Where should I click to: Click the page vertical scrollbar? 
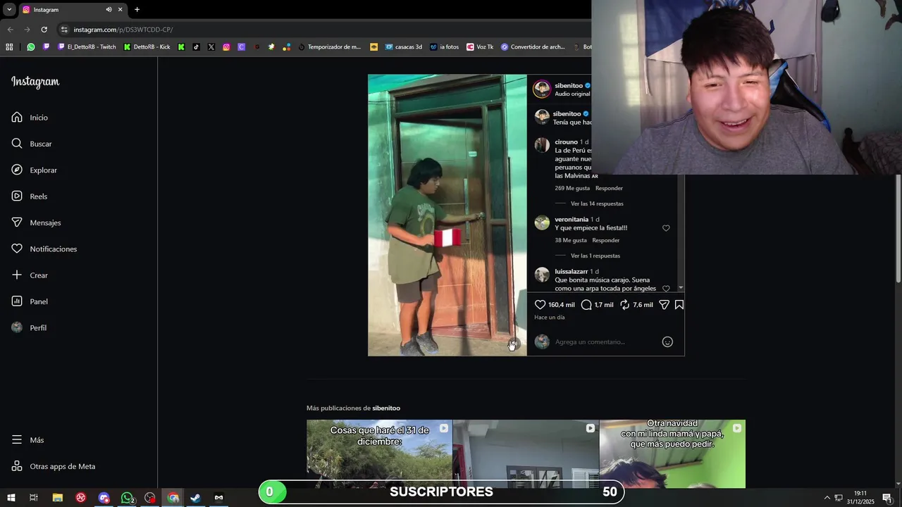(x=898, y=229)
